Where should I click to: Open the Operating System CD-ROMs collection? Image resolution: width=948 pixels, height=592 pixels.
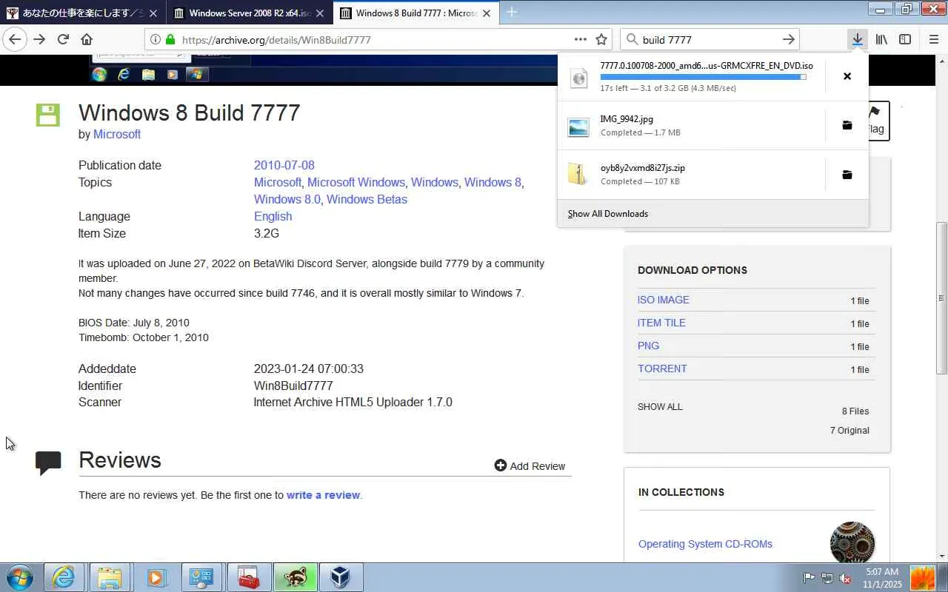click(x=705, y=544)
